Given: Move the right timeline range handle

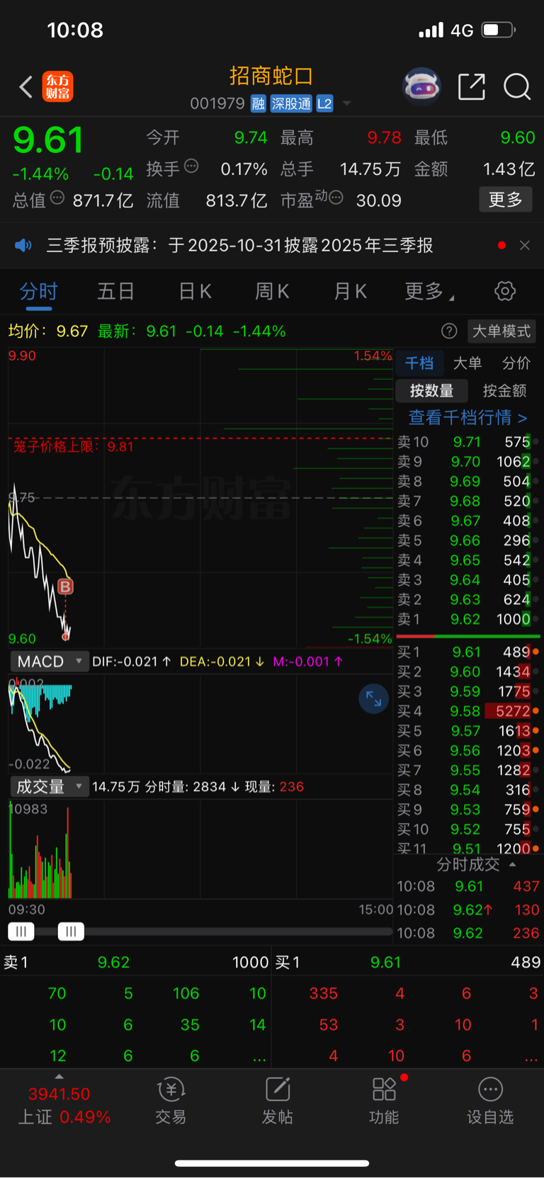Looking at the screenshot, I should point(71,931).
